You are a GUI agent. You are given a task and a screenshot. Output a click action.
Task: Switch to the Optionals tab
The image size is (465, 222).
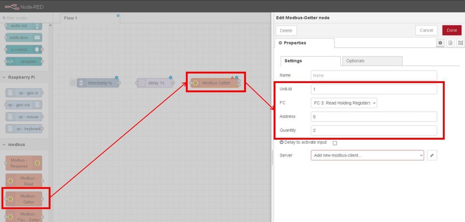coord(372,61)
